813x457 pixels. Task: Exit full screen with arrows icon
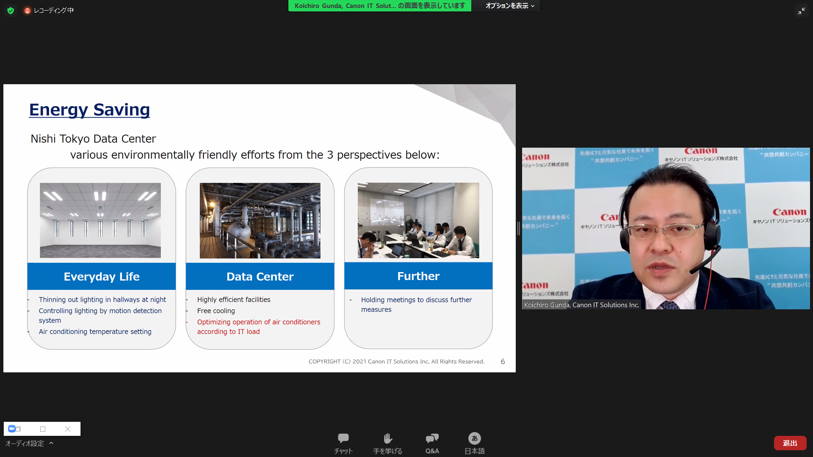801,11
